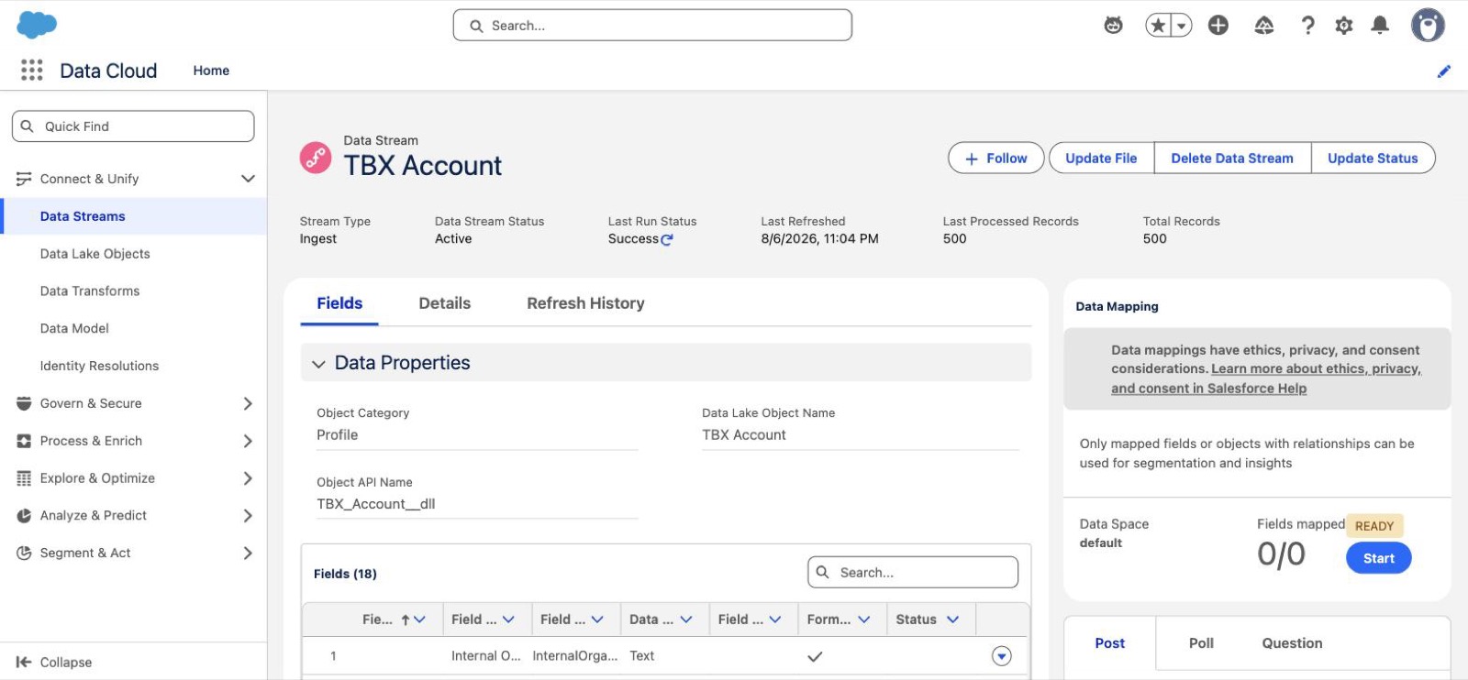The height and width of the screenshot is (680, 1468).
Task: Open Data Transforms in the sidebar
Action: [x=90, y=291]
